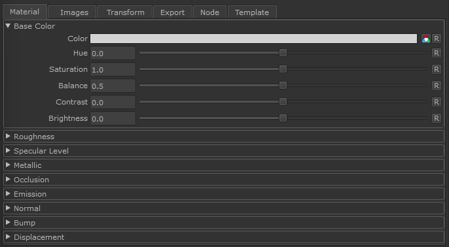Click the Saturation value field

point(113,69)
